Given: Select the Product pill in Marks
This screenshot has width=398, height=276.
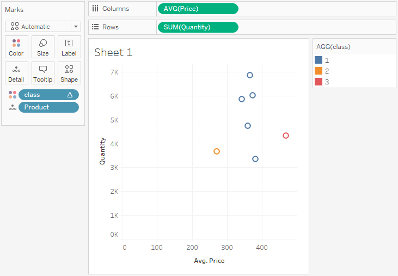Looking at the screenshot, I should [x=48, y=107].
